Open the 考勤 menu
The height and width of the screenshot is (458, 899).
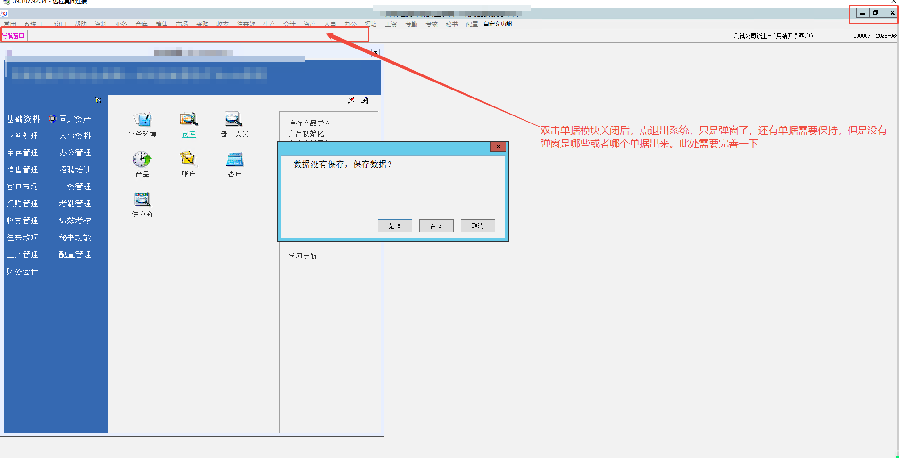tap(411, 24)
